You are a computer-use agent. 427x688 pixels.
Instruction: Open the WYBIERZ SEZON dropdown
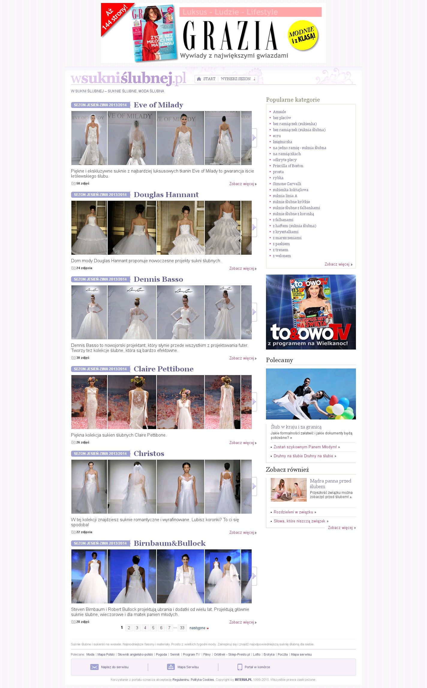[x=238, y=79]
